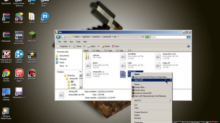The height and width of the screenshot is (123, 220).
Task: Open Documents favorite link
Action: (x=63, y=56)
